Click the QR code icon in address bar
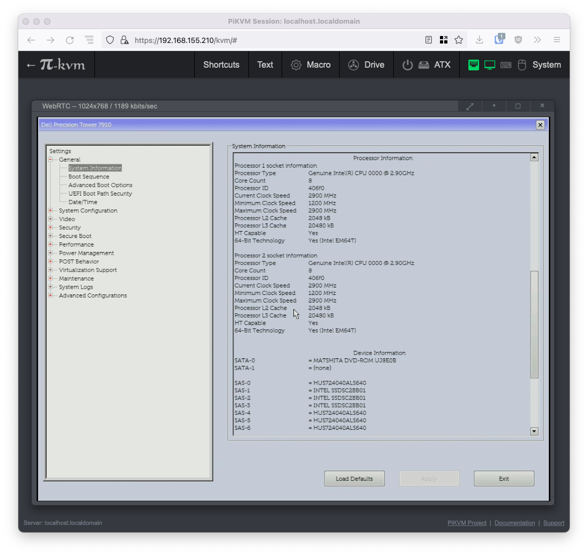Screen dimensions: 588x555 tap(444, 40)
